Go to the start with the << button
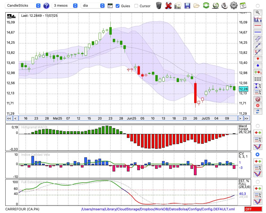 coord(9,118)
